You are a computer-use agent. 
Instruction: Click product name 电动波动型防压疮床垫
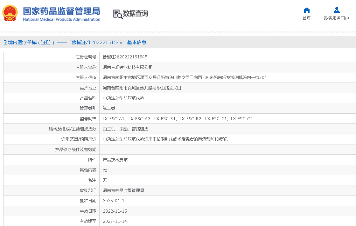pos(123,98)
